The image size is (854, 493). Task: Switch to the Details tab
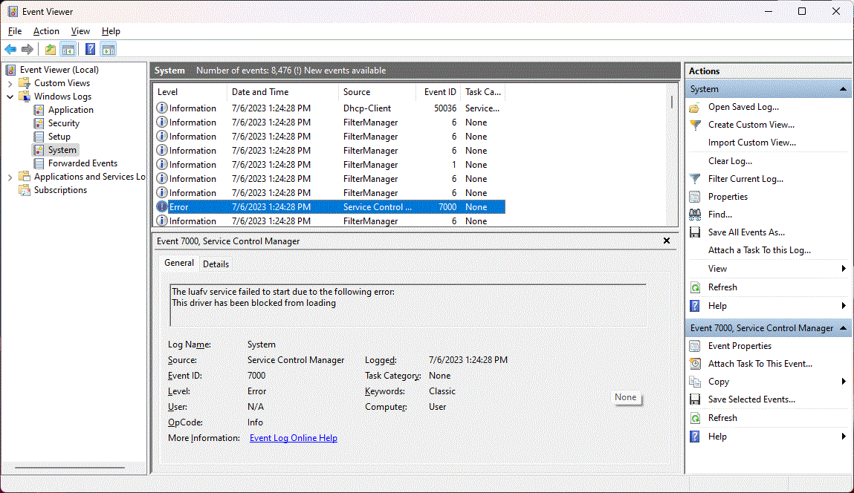click(x=216, y=264)
